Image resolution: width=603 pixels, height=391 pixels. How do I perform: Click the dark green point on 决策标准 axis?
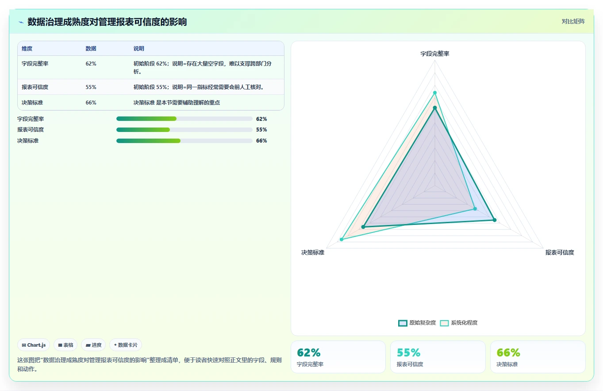(363, 227)
